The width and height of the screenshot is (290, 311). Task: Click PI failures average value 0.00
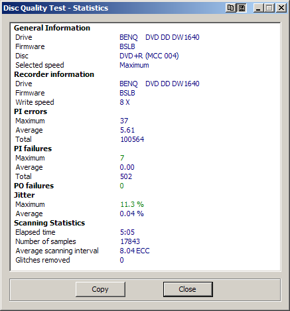point(127,167)
